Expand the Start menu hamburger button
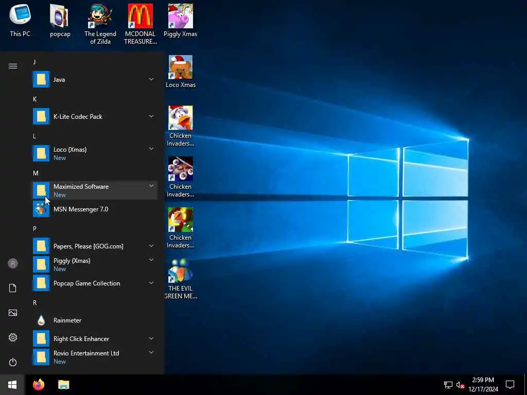 [13, 66]
